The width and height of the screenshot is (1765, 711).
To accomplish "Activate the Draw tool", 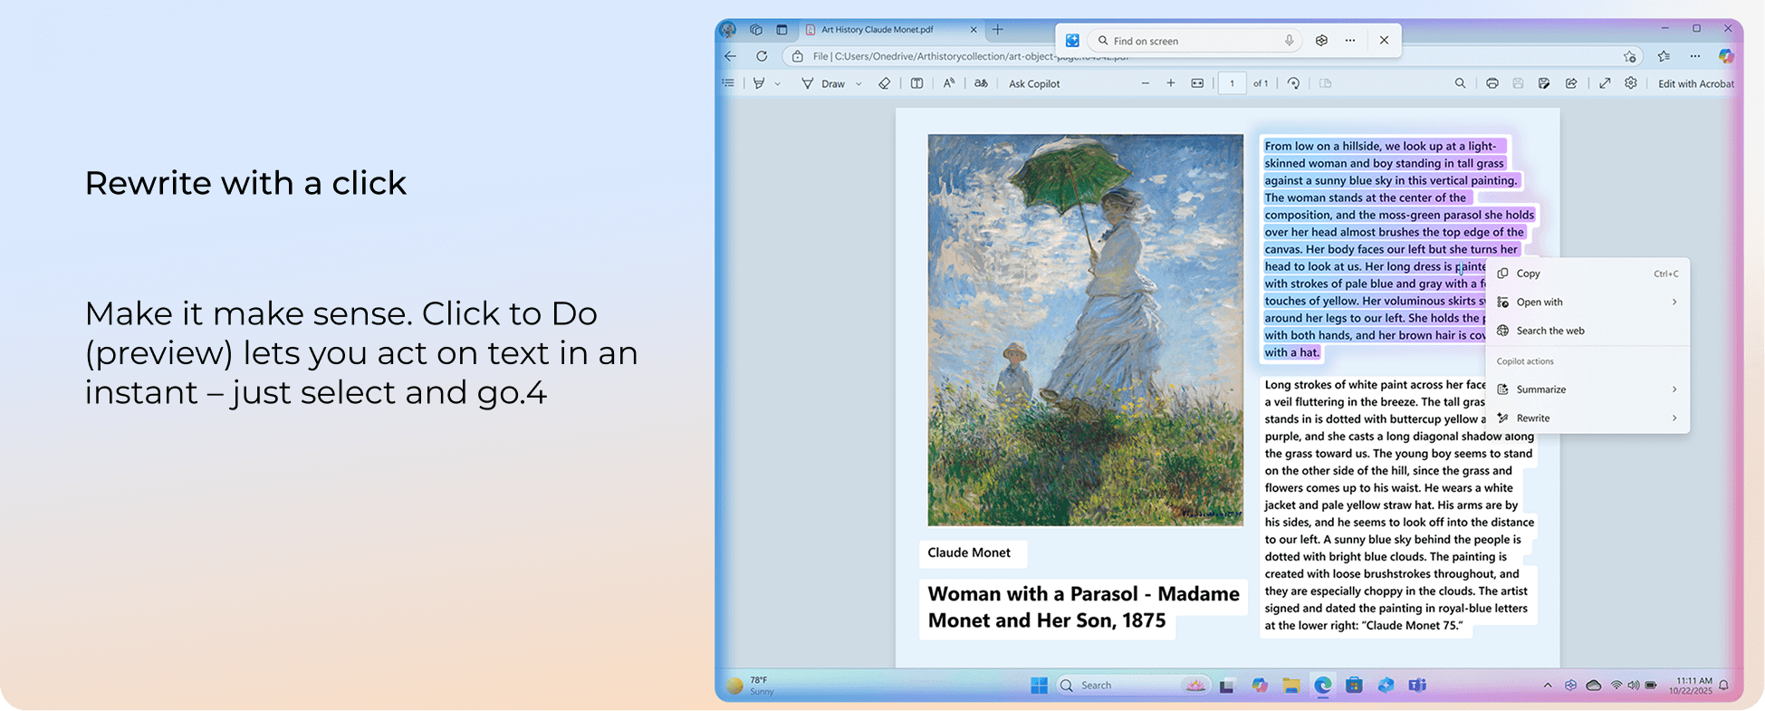I will (x=823, y=83).
